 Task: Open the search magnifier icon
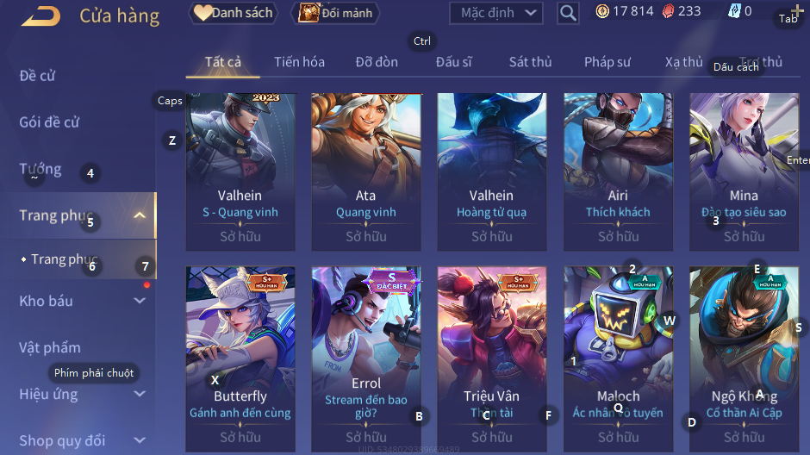click(x=568, y=13)
